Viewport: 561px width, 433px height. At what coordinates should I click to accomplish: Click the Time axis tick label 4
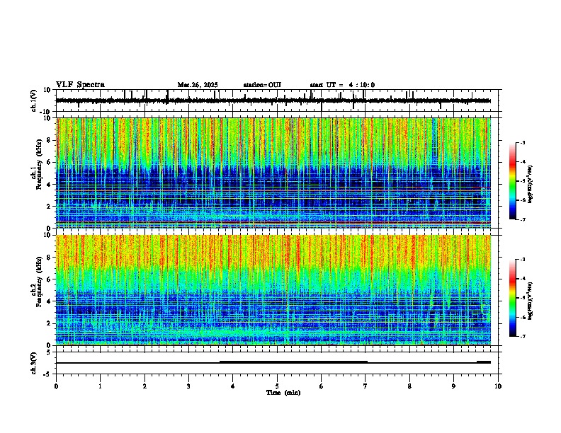(233, 386)
